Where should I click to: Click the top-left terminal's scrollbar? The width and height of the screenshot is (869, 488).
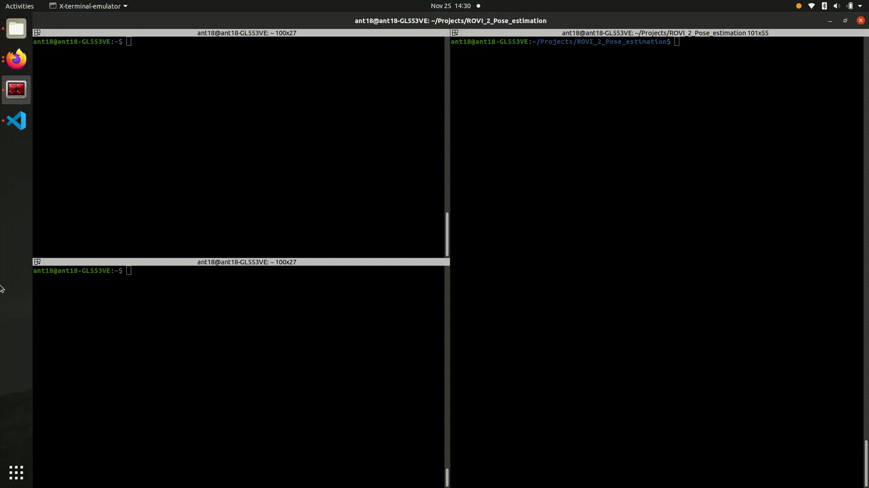pyautogui.click(x=447, y=234)
